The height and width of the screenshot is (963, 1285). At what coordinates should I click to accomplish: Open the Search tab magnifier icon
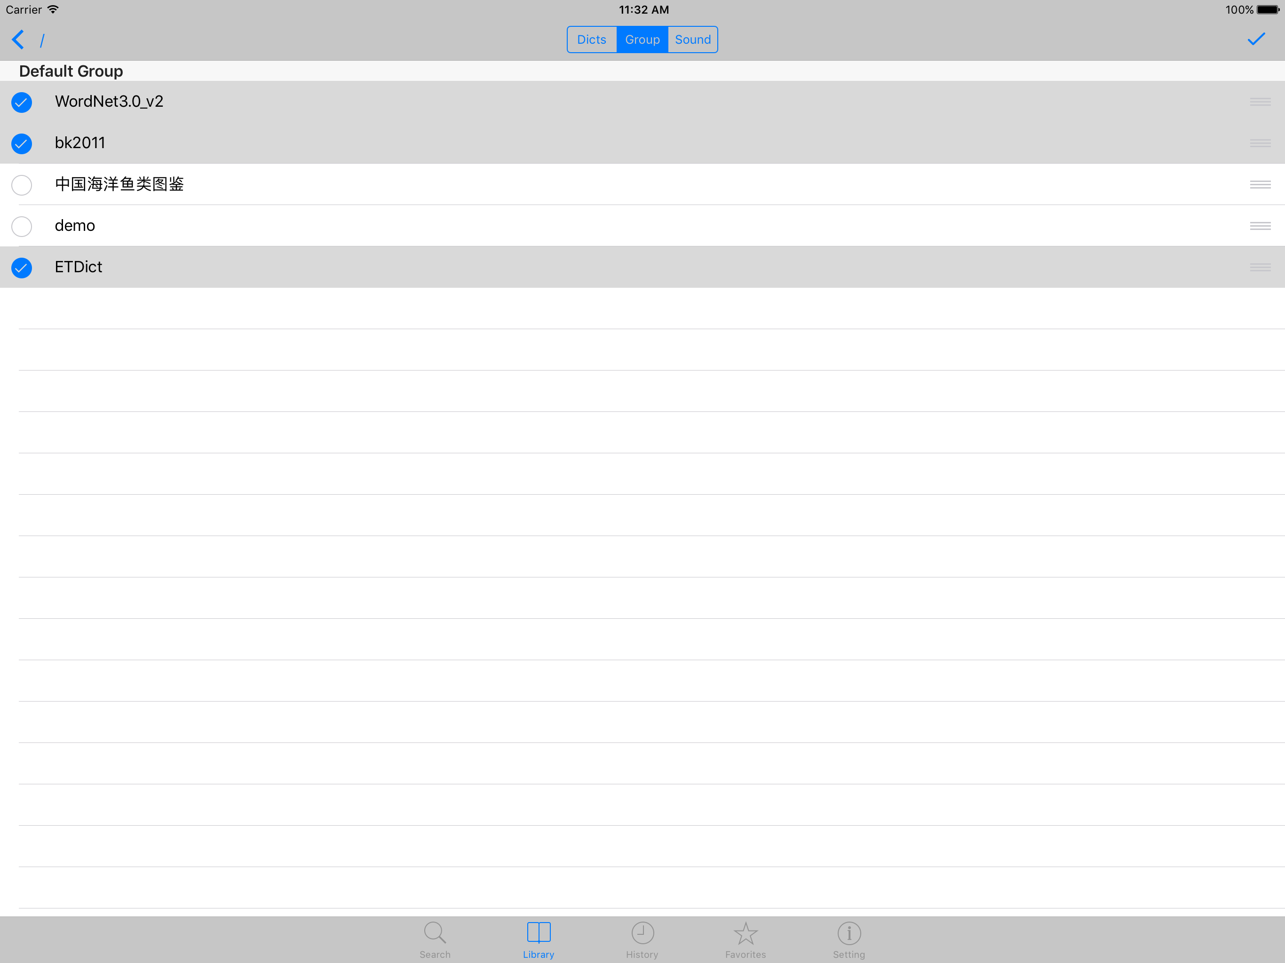coord(435,933)
